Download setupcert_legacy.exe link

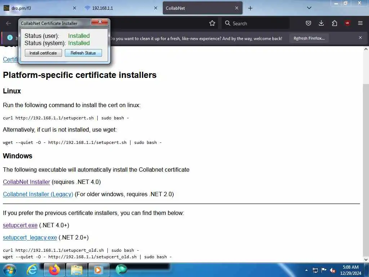pos(30,237)
